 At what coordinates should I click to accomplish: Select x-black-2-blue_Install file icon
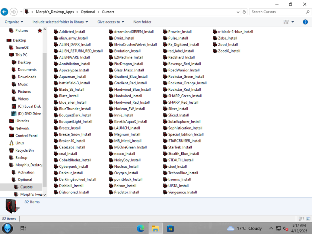click(x=215, y=31)
